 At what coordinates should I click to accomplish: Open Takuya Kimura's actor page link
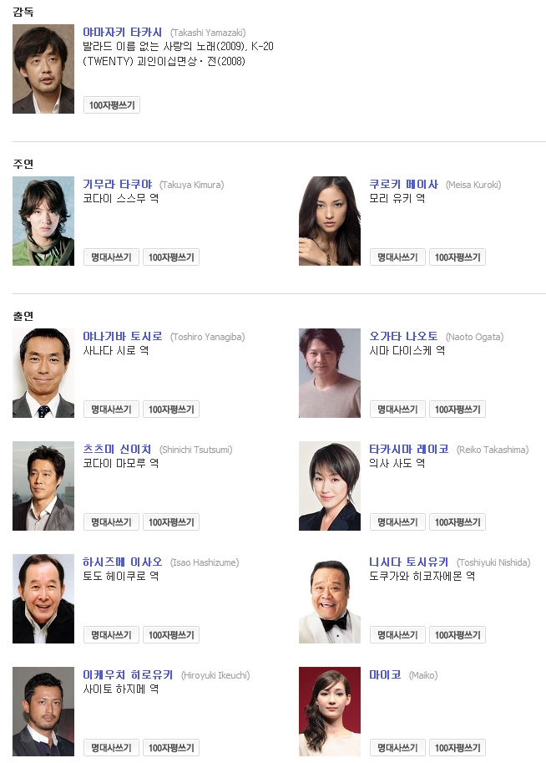(117, 184)
